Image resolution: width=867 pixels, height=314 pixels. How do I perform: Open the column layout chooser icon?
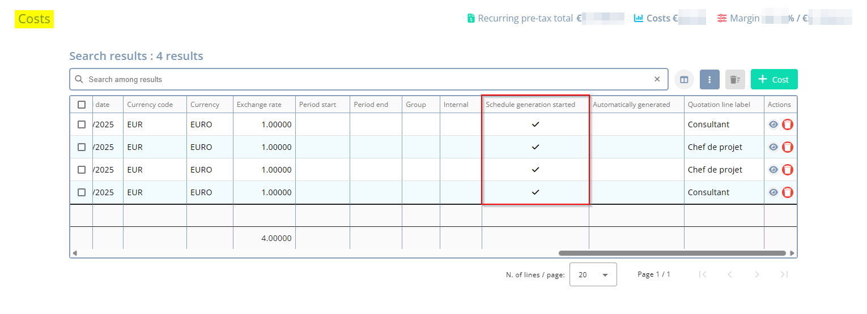684,80
